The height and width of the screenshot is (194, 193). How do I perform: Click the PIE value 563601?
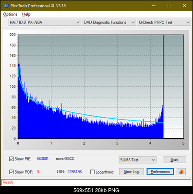pyautogui.click(x=43, y=158)
